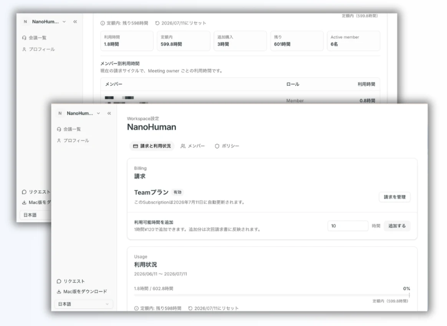Screen dimensions: 447x326
Task: Click Mac版をダウンロード in the front window
Action: coord(82,291)
